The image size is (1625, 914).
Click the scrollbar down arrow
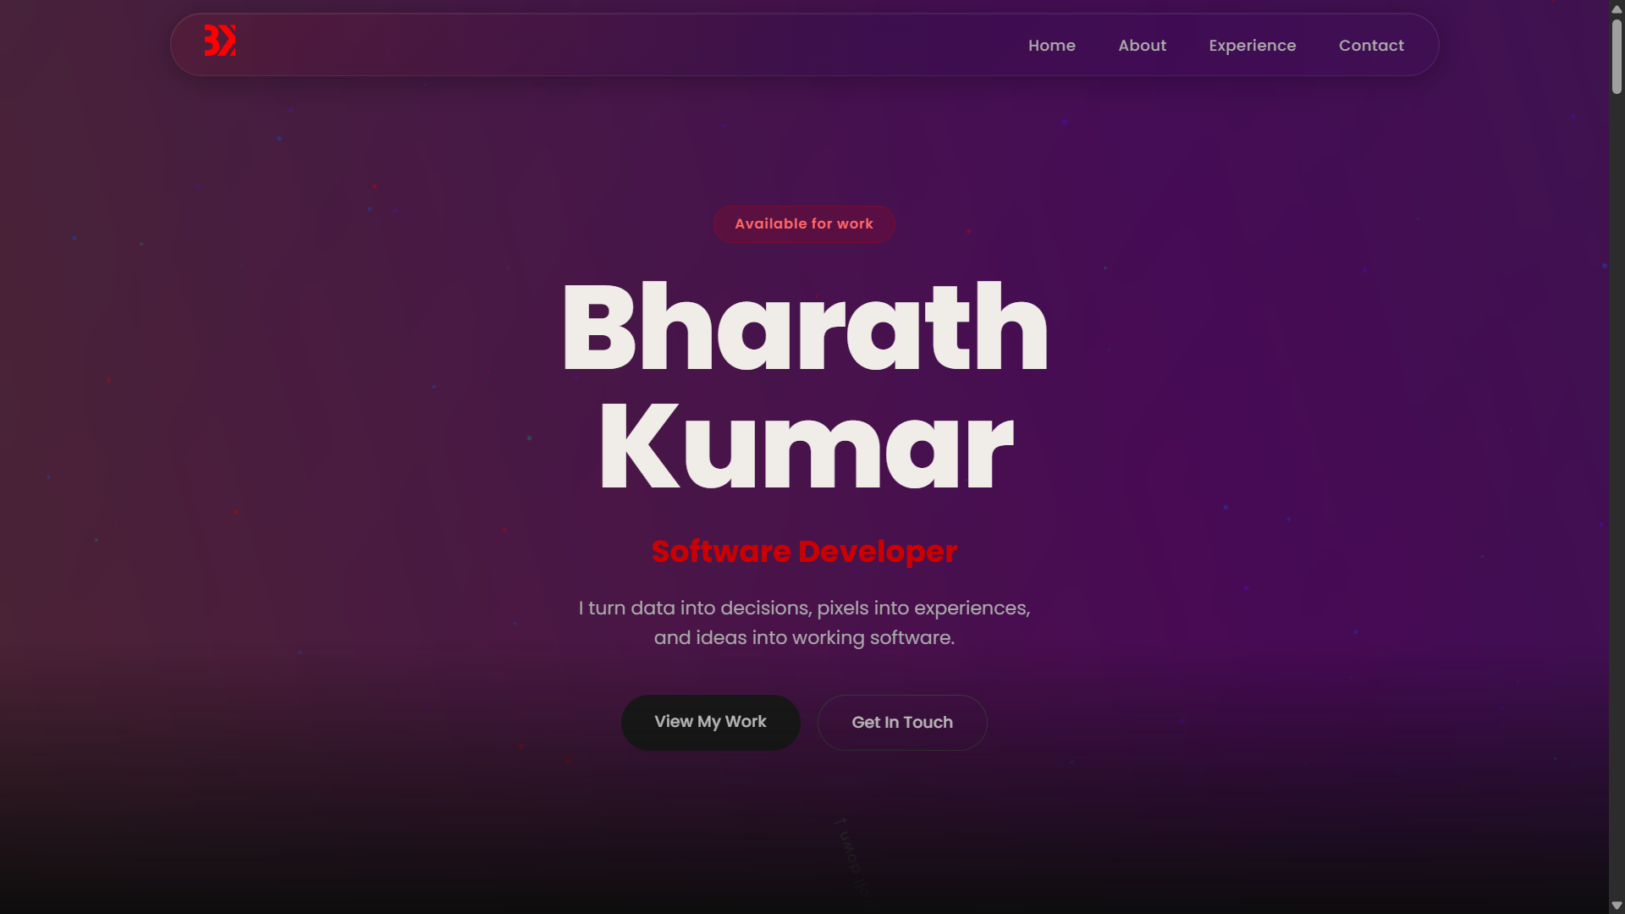point(1617,906)
